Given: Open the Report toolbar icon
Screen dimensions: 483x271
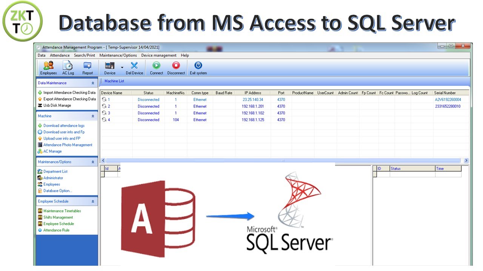Looking at the screenshot, I should [x=88, y=65].
